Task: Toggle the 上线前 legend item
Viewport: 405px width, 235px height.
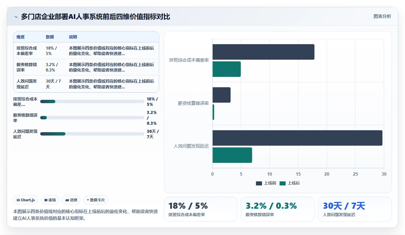Action: click(266, 183)
